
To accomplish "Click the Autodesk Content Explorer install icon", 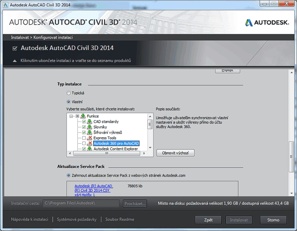I will click(90, 149).
